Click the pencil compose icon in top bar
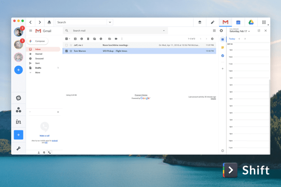Viewport: 281px width, 187px height. click(x=212, y=22)
